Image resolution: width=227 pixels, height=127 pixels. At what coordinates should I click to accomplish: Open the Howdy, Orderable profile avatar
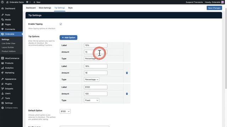click(222, 2)
